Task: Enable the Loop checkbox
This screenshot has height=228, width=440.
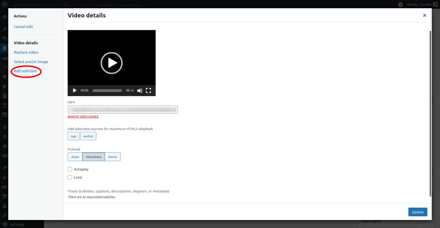Action: (70, 177)
